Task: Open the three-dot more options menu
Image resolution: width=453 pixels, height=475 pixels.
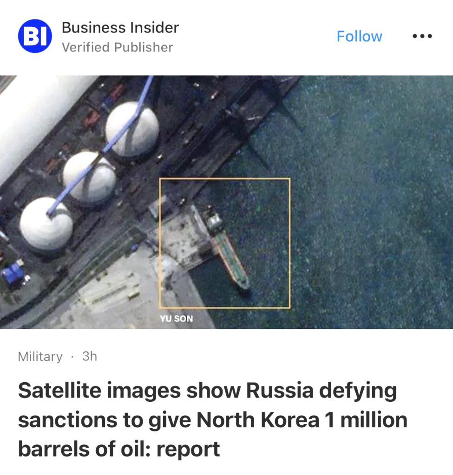Action: coord(422,36)
